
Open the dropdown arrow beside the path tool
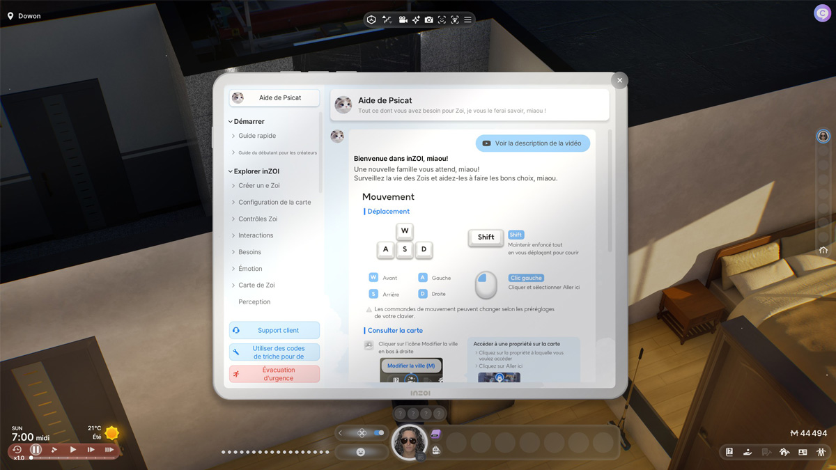(391, 23)
